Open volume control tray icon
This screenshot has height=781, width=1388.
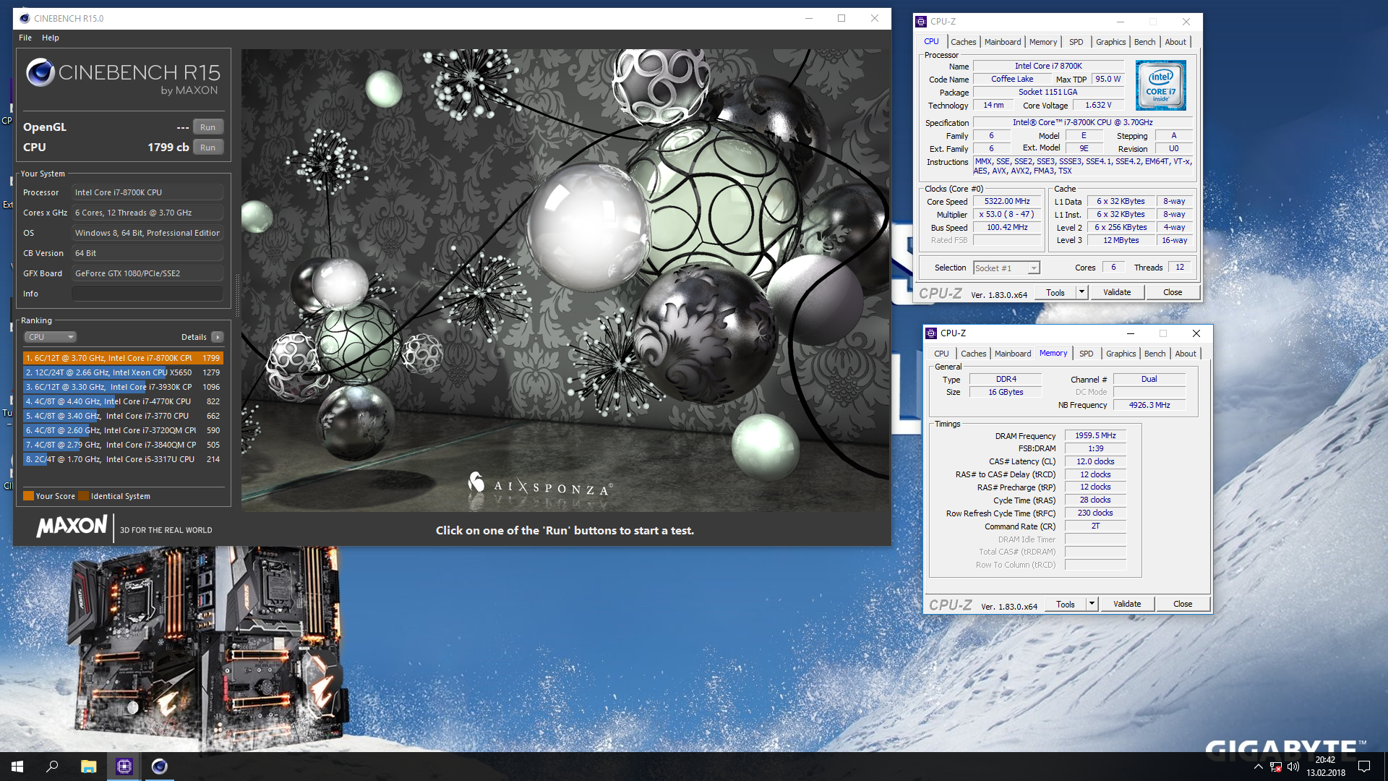click(x=1293, y=767)
